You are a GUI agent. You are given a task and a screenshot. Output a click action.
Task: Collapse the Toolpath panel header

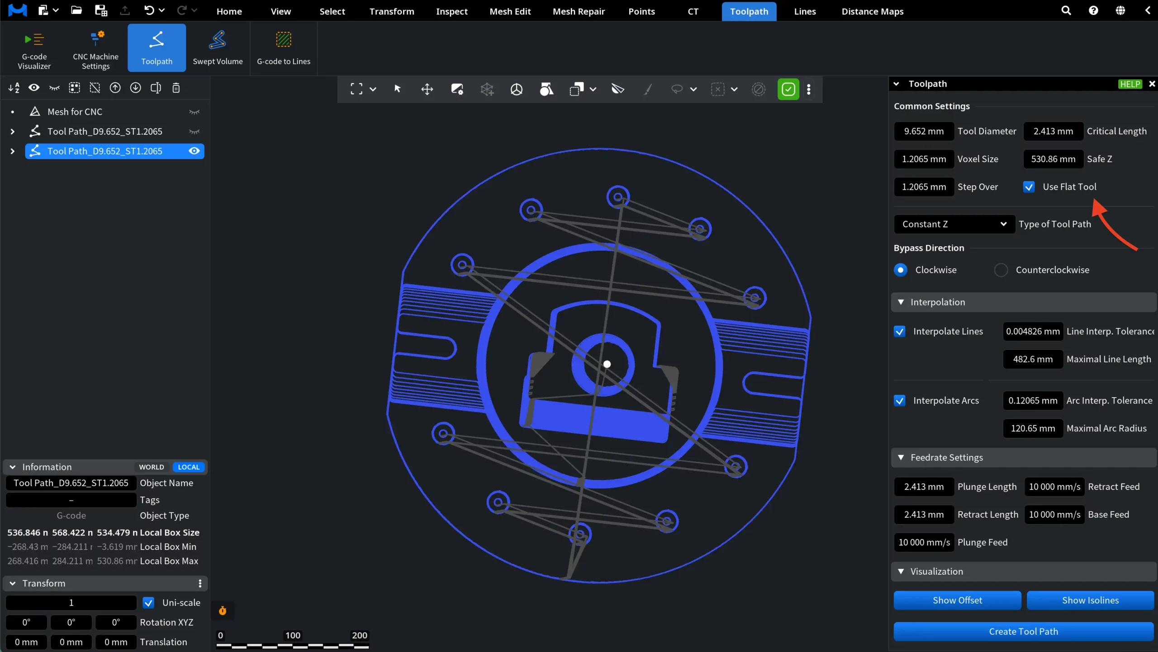(896, 84)
